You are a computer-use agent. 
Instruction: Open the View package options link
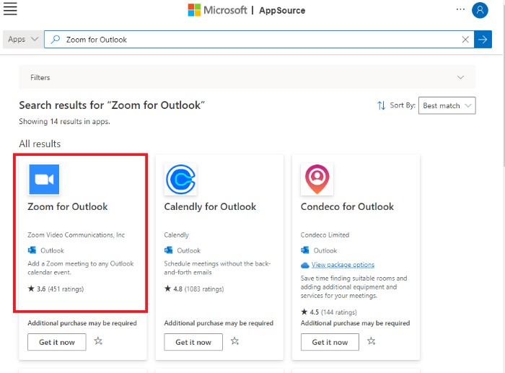click(x=343, y=265)
